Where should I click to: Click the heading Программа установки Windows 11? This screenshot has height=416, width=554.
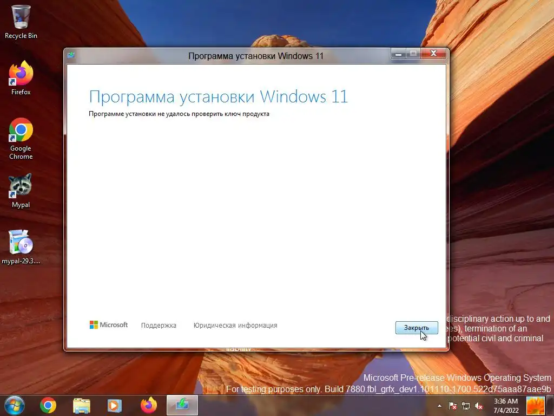click(x=219, y=96)
